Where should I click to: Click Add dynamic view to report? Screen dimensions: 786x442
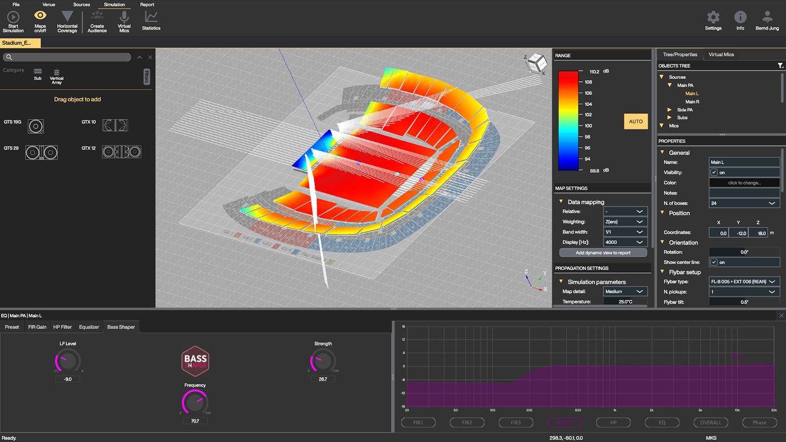pyautogui.click(x=603, y=253)
